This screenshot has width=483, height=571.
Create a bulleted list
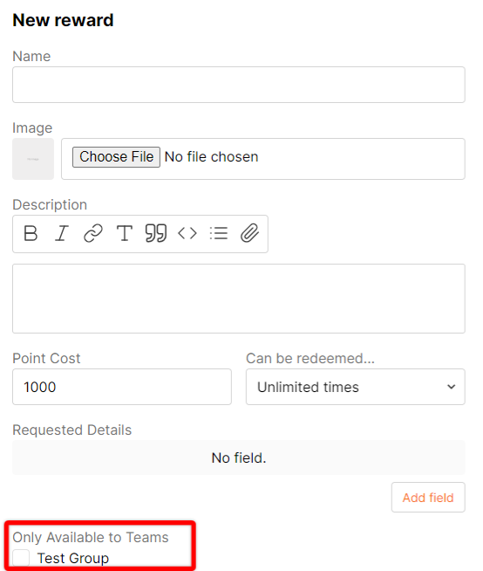pyautogui.click(x=219, y=233)
